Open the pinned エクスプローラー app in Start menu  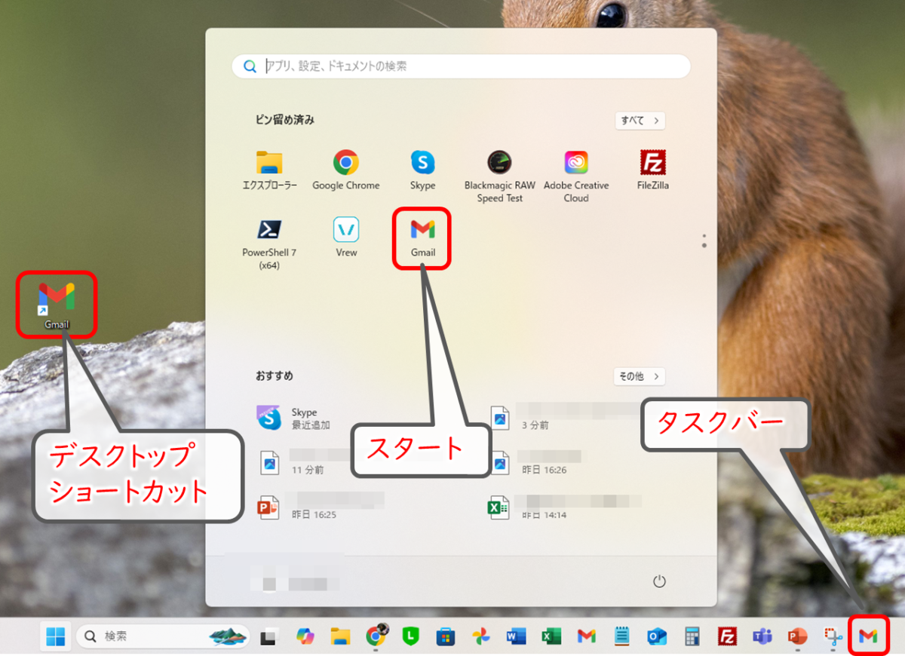[x=269, y=170]
